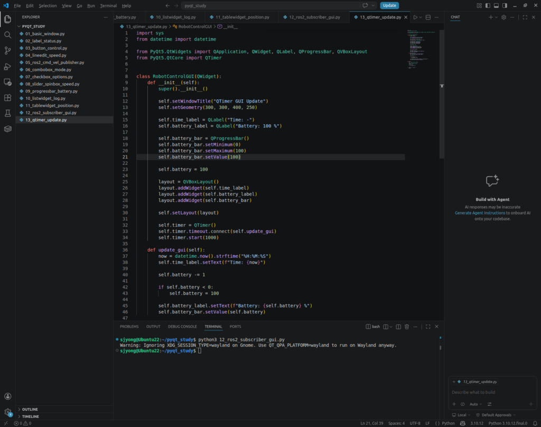The height and width of the screenshot is (427, 541).
Task: Click Spaces: 4 indentation setting
Action: [x=396, y=423]
